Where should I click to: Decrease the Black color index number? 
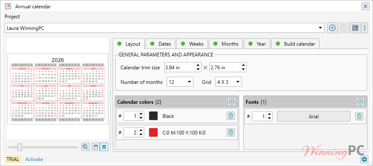(x=141, y=118)
